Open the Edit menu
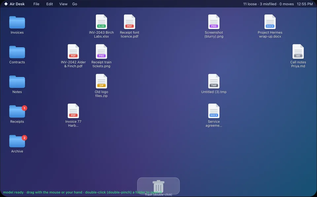 click(x=50, y=4)
